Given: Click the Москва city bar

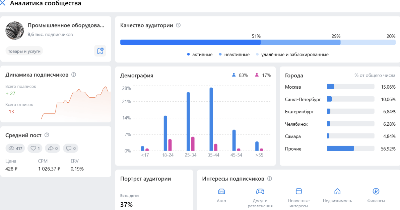Looking at the screenshot, I should [x=351, y=87].
